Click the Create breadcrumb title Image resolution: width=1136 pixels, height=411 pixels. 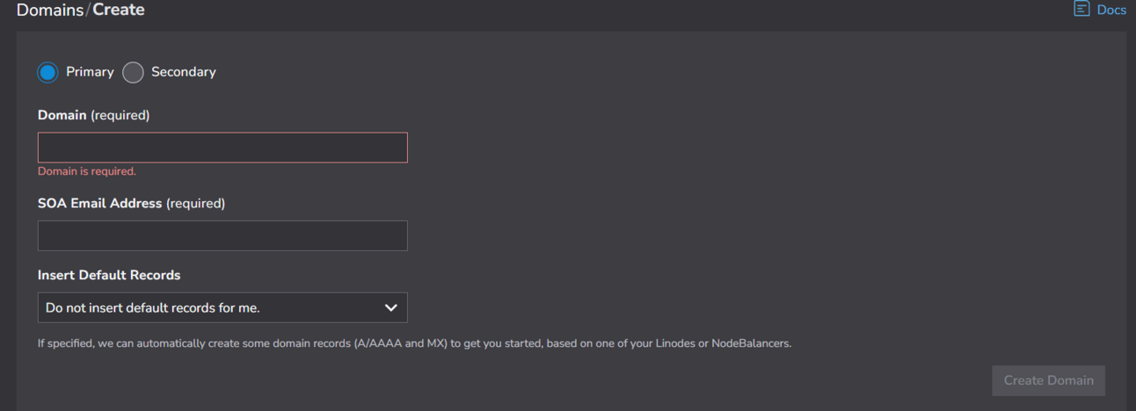coord(119,10)
